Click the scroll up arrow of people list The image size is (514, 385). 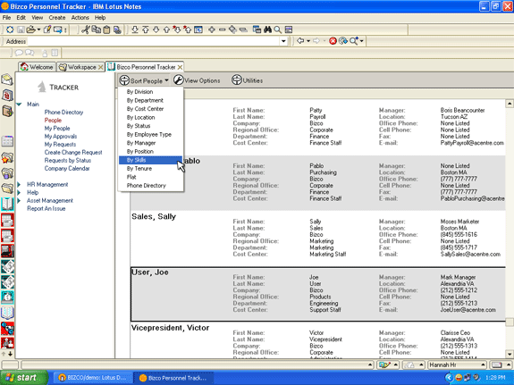(510, 104)
